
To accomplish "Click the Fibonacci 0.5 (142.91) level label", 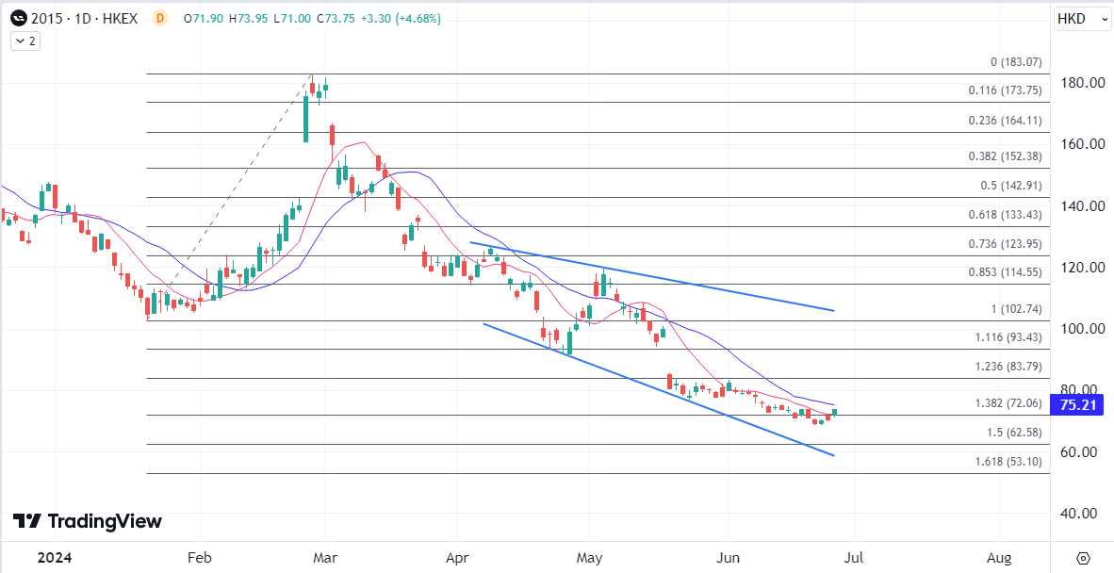I will click(x=1014, y=186).
